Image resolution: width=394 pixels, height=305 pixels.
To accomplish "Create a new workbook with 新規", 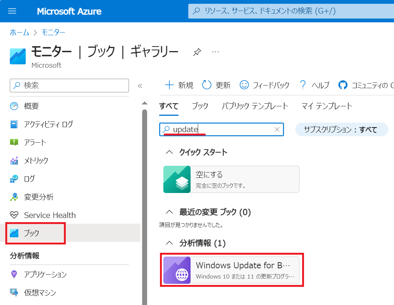I will 179,85.
